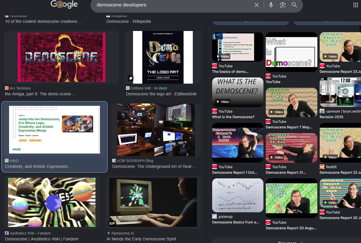Image resolution: width=361 pixels, height=243 pixels.
Task: Open "The basics of demo..." video title
Action: [230, 72]
